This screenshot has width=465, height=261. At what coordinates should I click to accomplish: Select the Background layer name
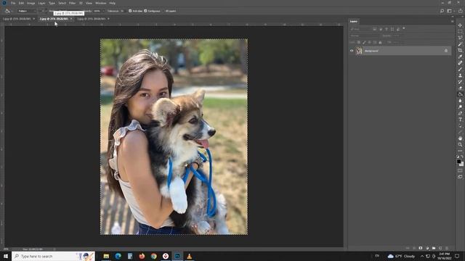click(371, 51)
